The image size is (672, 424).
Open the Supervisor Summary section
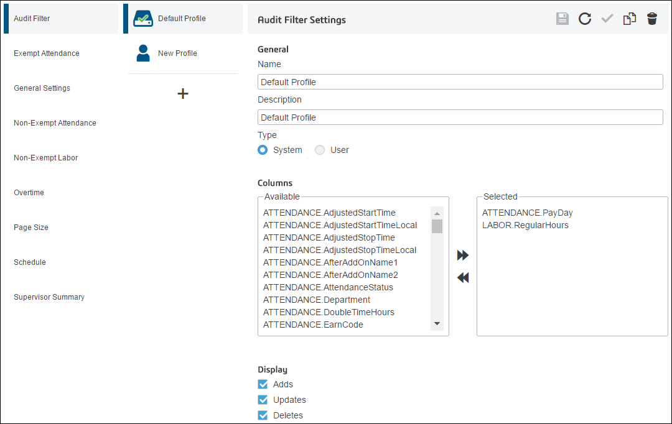click(x=49, y=297)
